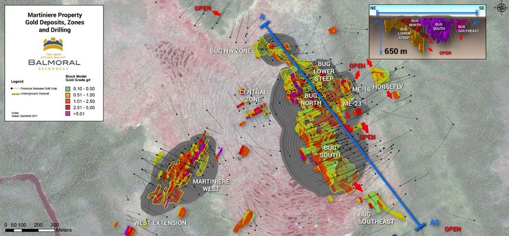The height and width of the screenshot is (236, 509).
Task: Click the orange 0.51 - 1.00 legend swatch
Action: 68,95
